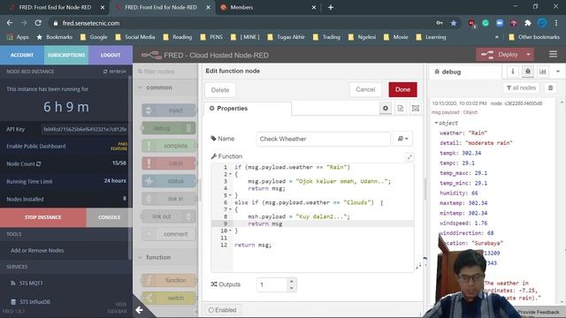This screenshot has height=318, width=566.
Task: Open the Chrome three-dot menu
Action: 556,23
